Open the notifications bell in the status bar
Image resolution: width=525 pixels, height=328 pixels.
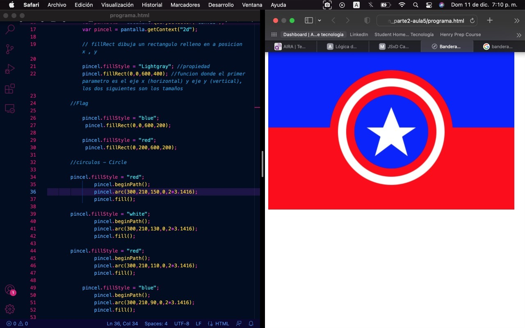click(251, 323)
